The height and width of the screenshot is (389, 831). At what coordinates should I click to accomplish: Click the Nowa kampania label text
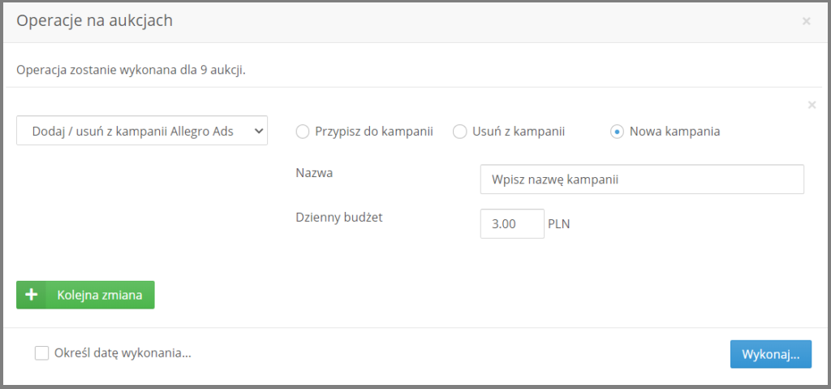point(674,132)
